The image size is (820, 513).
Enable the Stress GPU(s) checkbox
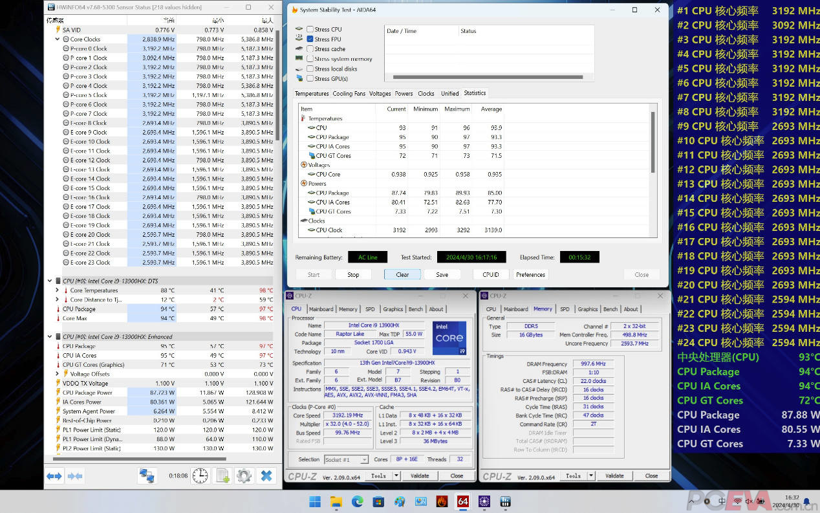(x=310, y=78)
